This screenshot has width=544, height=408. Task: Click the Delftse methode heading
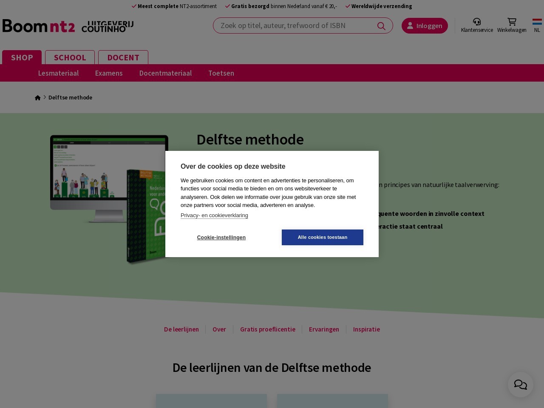point(250,139)
